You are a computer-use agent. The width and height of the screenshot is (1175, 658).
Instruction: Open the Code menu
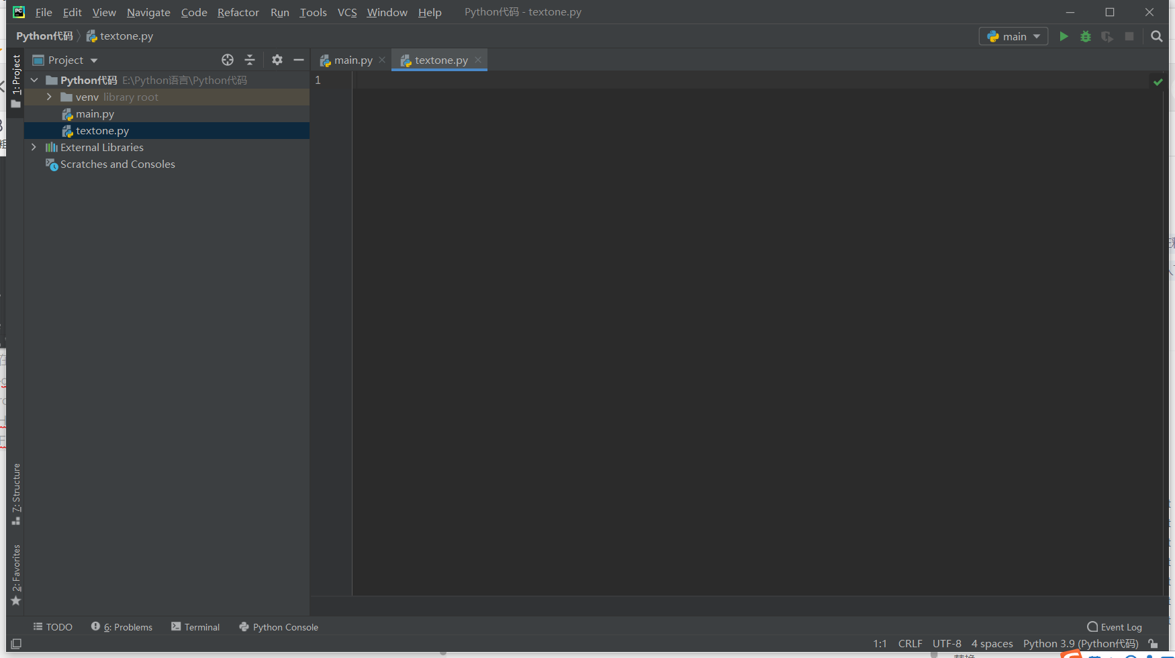194,12
